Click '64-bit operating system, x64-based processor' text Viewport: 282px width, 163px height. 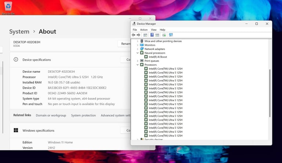[79, 99]
